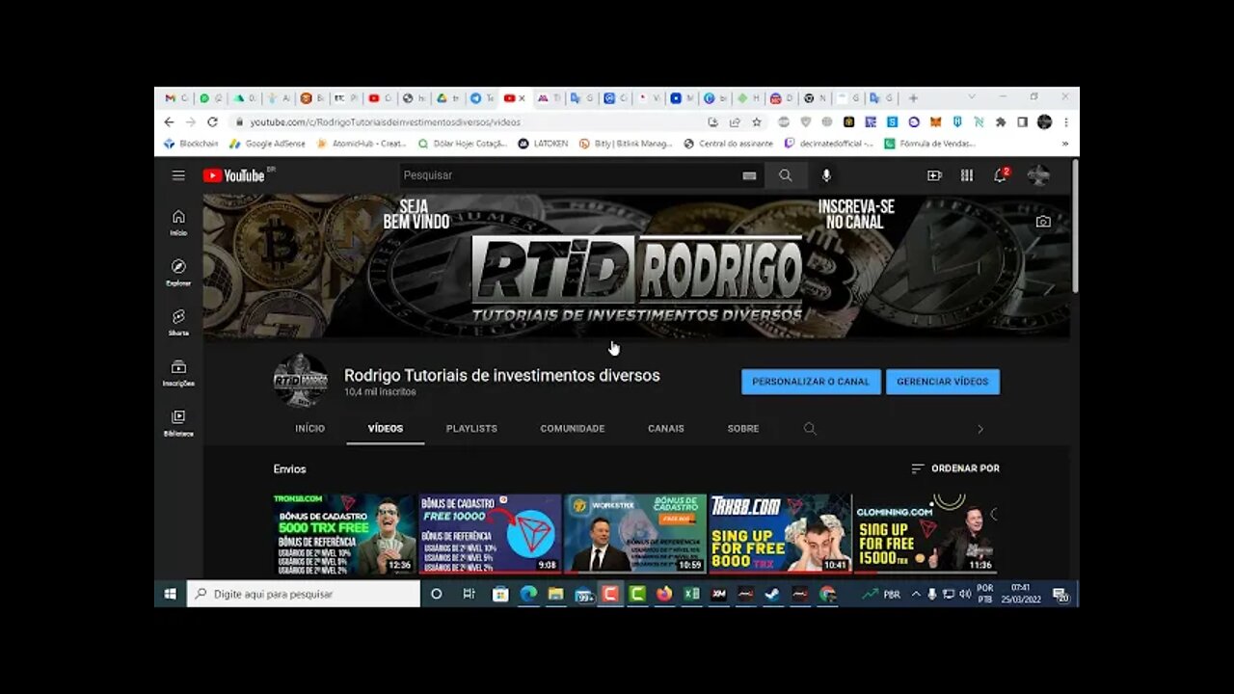Open the taskbar volume control
Image resolution: width=1234 pixels, height=694 pixels.
pos(965,595)
